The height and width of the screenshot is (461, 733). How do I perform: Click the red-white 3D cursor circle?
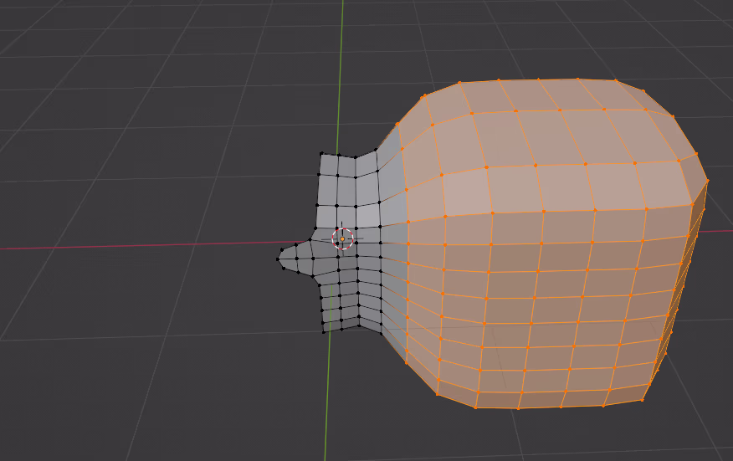tap(343, 239)
